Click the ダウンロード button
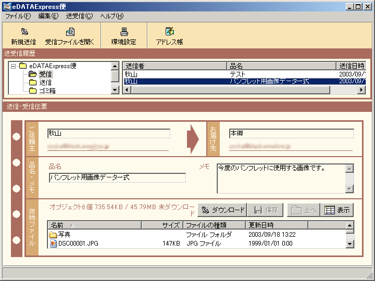 tap(222, 210)
